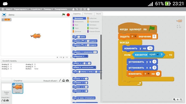Click the когда щелкнут по флажку hat block
Image resolution: width=186 pixels, height=104 pixels.
coord(137,28)
